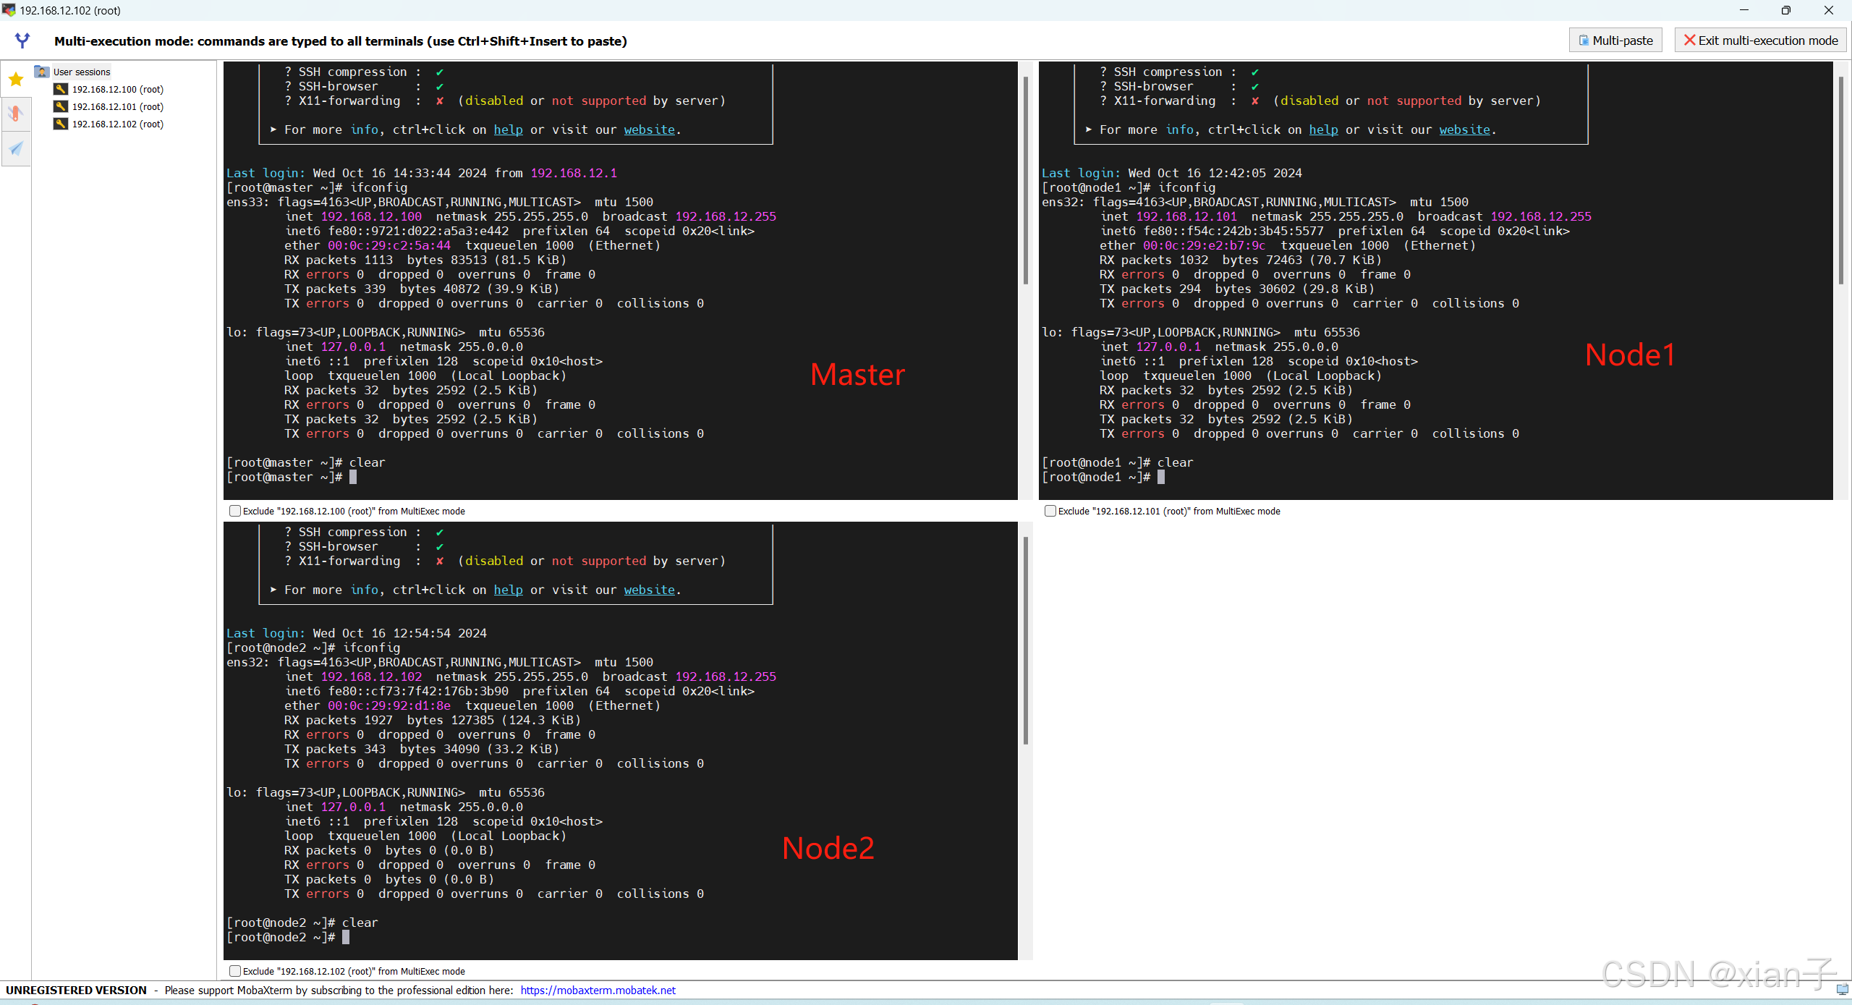Screen dimensions: 1852x1005
Task: Click the MobaXterm title bar app icon
Action: click(9, 10)
